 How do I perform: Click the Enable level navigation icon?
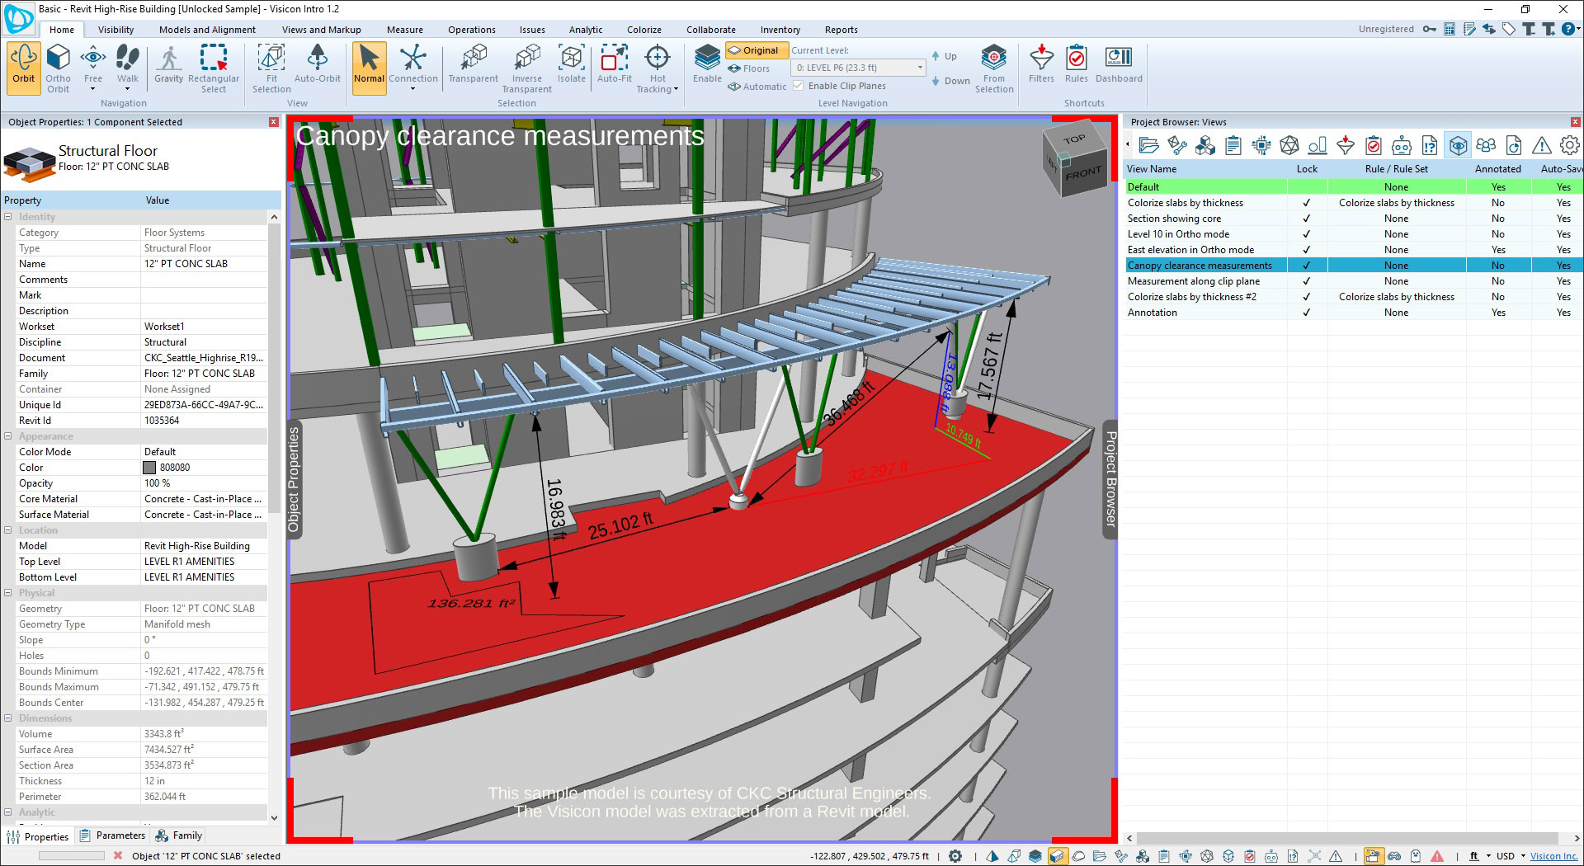[707, 64]
